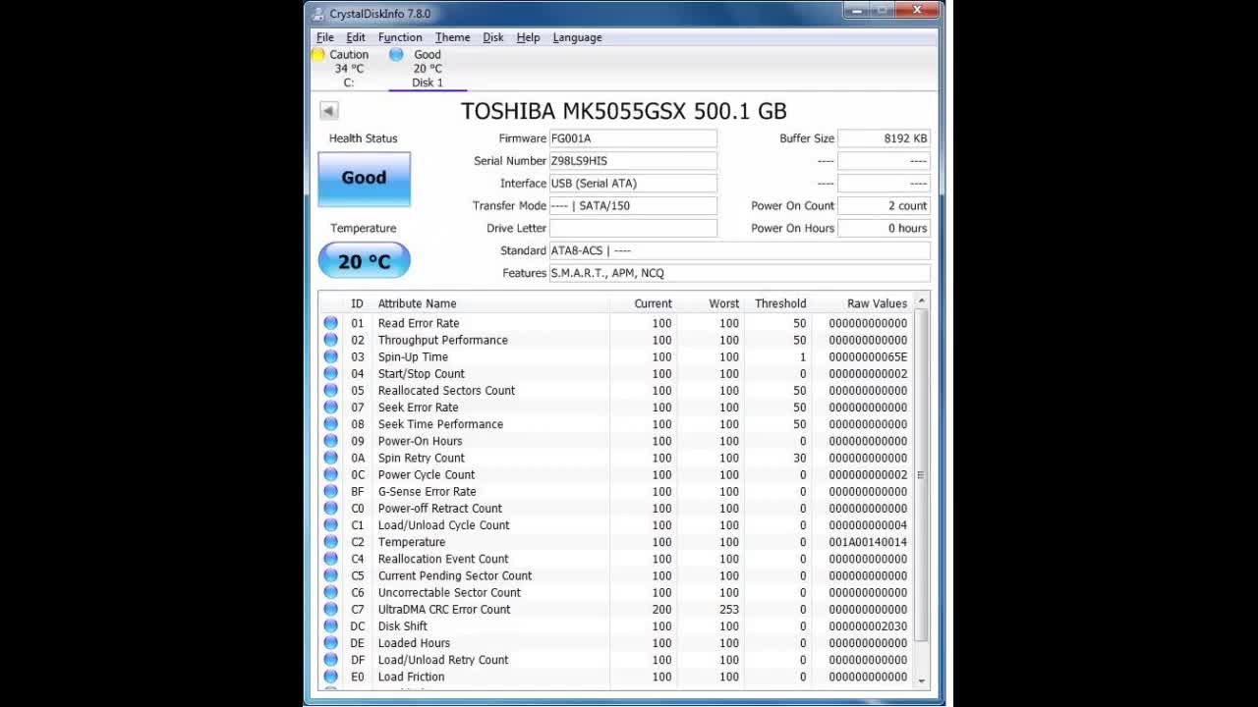Click the TOSHIBA MK5055GSX 500.1 GB title
This screenshot has width=1258, height=707.
point(624,111)
